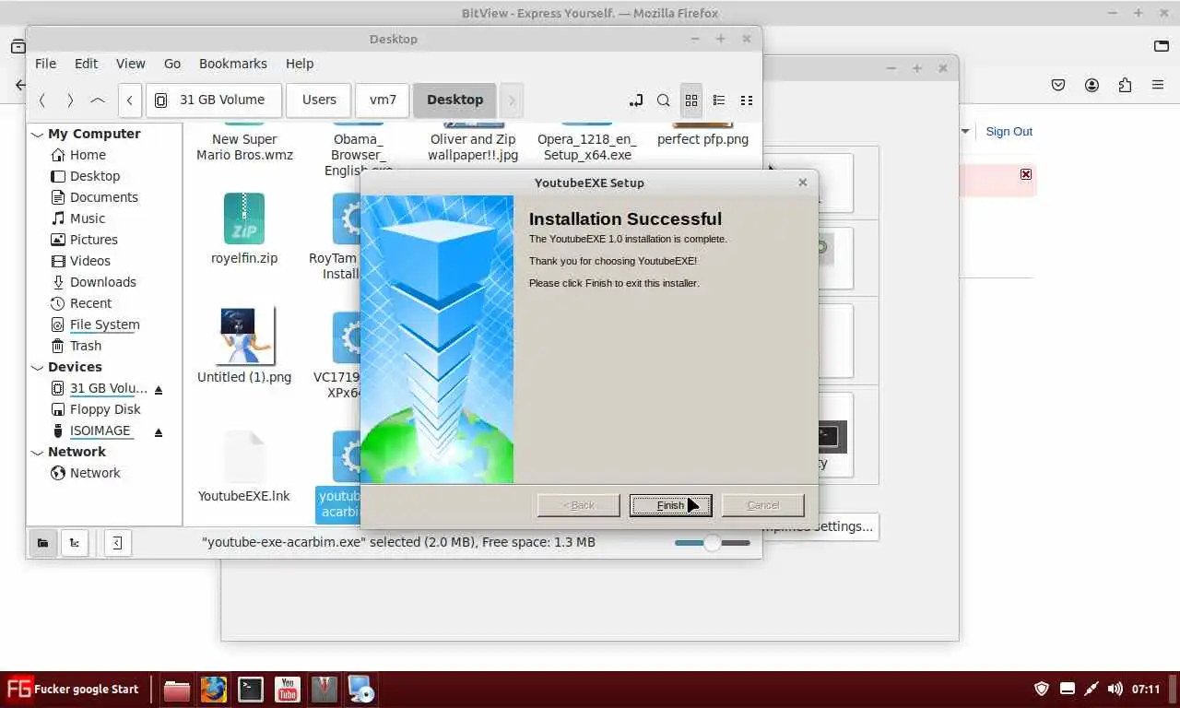Select the vm7 path button

pos(383,100)
